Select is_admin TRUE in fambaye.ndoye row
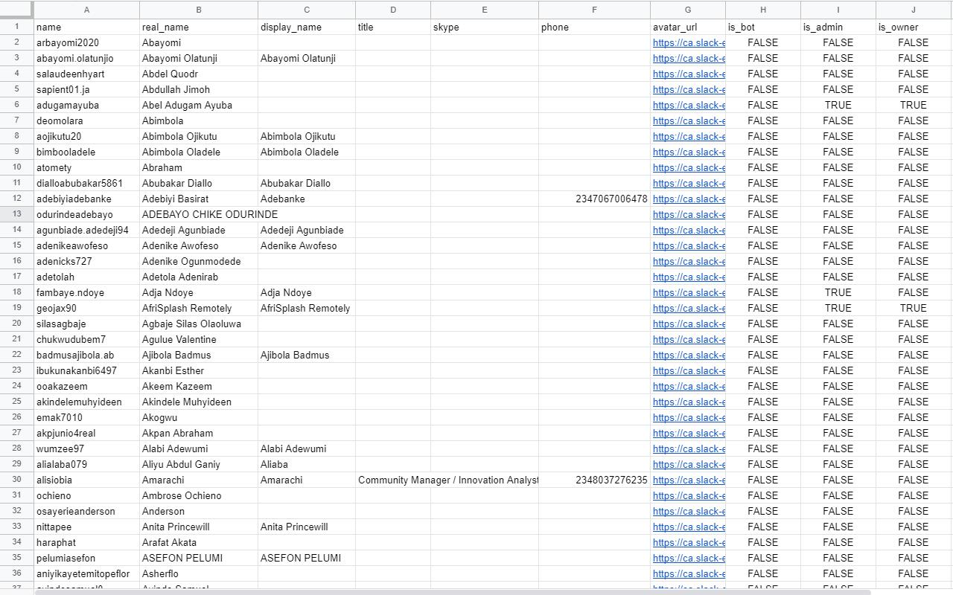Screen dimensions: 953x595 pyautogui.click(x=838, y=292)
